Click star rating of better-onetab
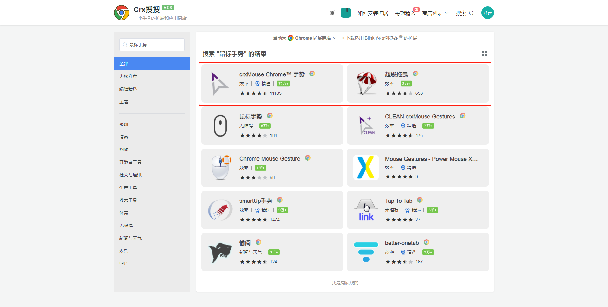608x307 pixels. (x=399, y=262)
